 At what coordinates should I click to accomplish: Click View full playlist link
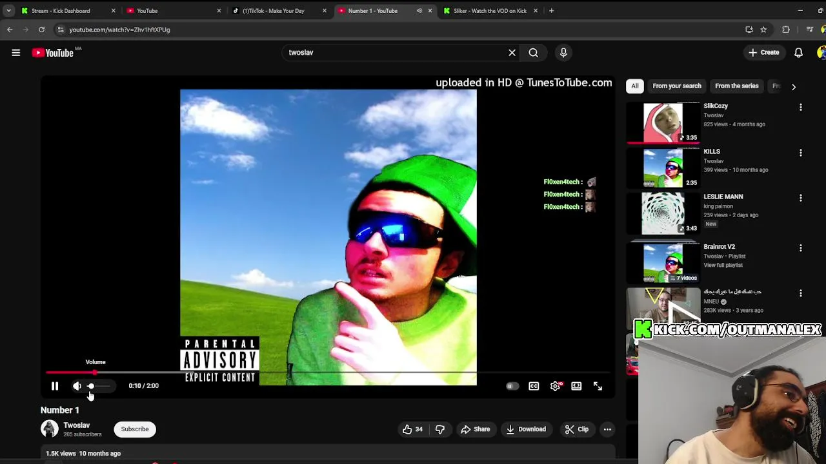point(723,266)
